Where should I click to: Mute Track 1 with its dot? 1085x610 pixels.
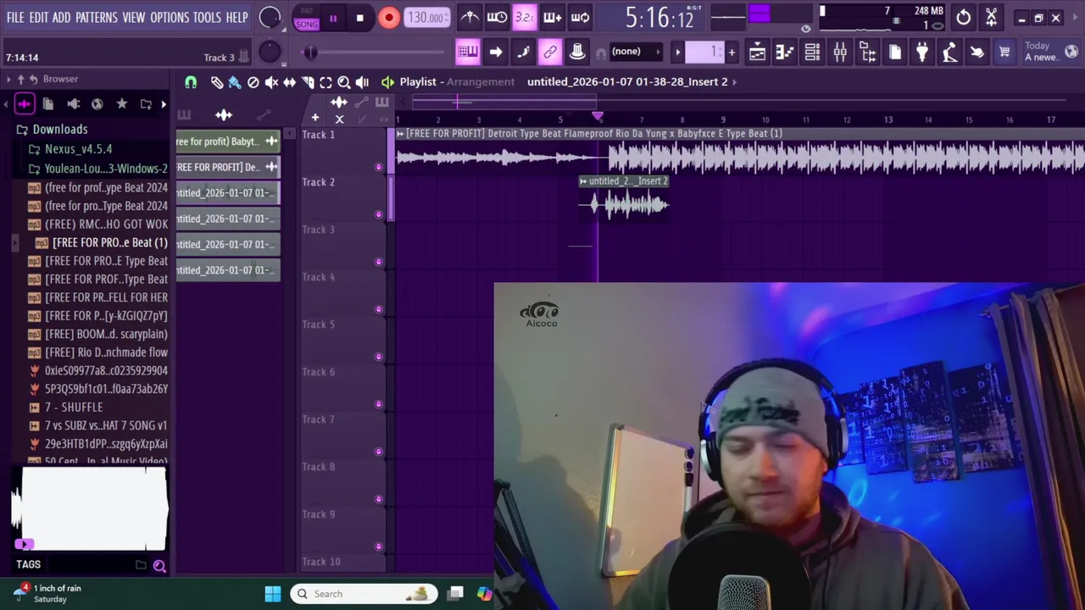click(379, 167)
